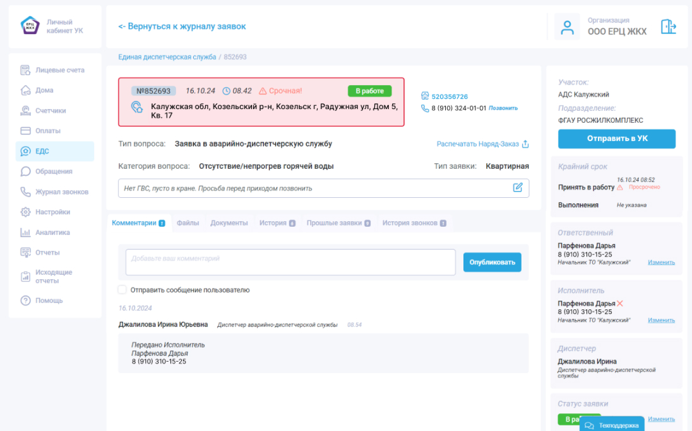692x431 pixels.
Task: Enable Отправить сообщение пользователю checkbox
Action: pos(122,290)
